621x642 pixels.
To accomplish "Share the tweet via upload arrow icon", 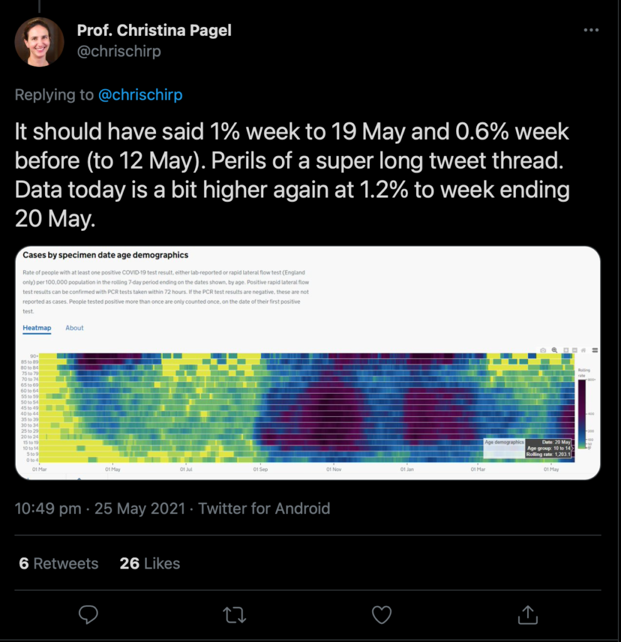I will pos(528,614).
